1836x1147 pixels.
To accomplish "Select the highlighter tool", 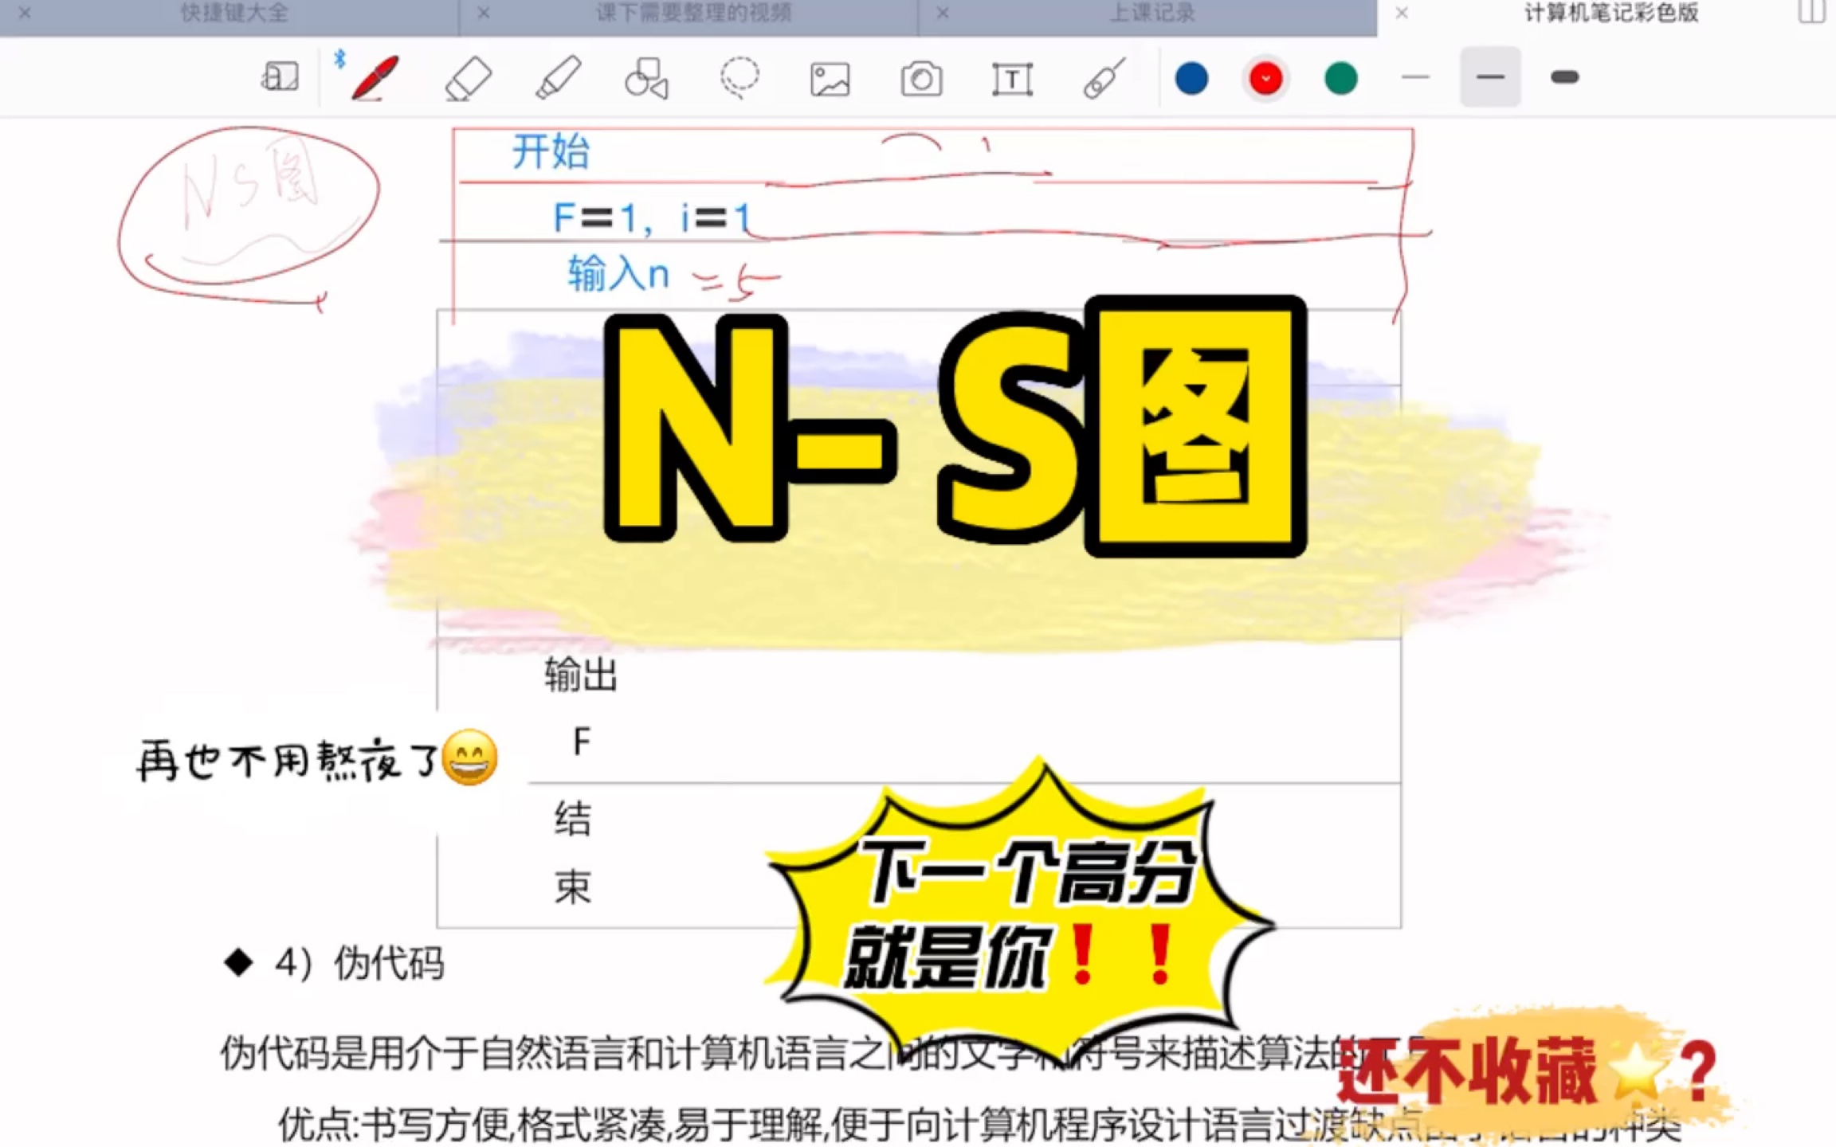I will pyautogui.click(x=558, y=78).
